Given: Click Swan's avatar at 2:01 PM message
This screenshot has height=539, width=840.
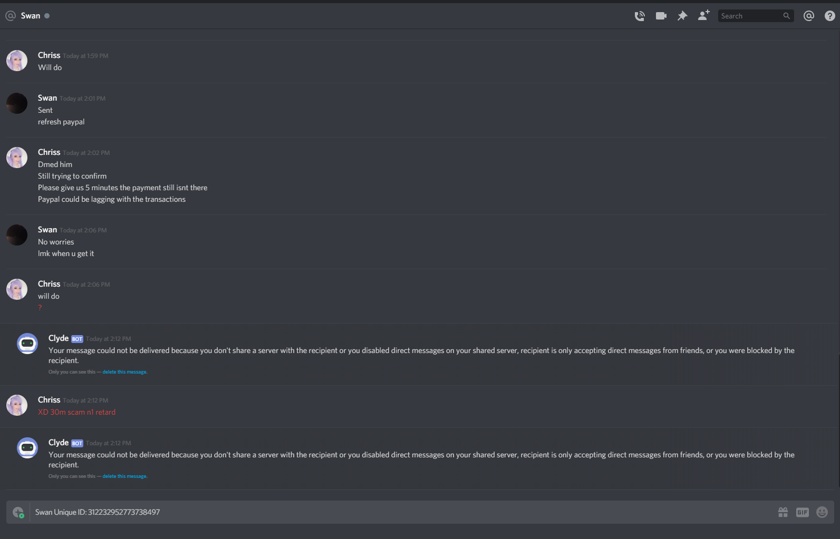Looking at the screenshot, I should (17, 103).
